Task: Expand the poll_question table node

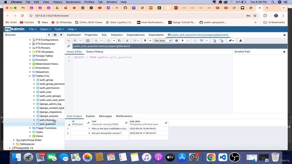Action: [x=34, y=124]
